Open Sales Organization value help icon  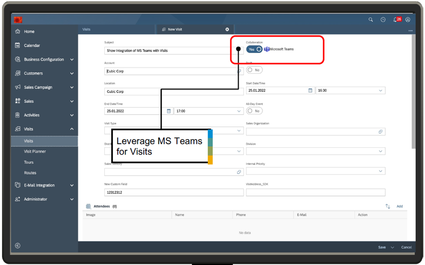coord(380,132)
